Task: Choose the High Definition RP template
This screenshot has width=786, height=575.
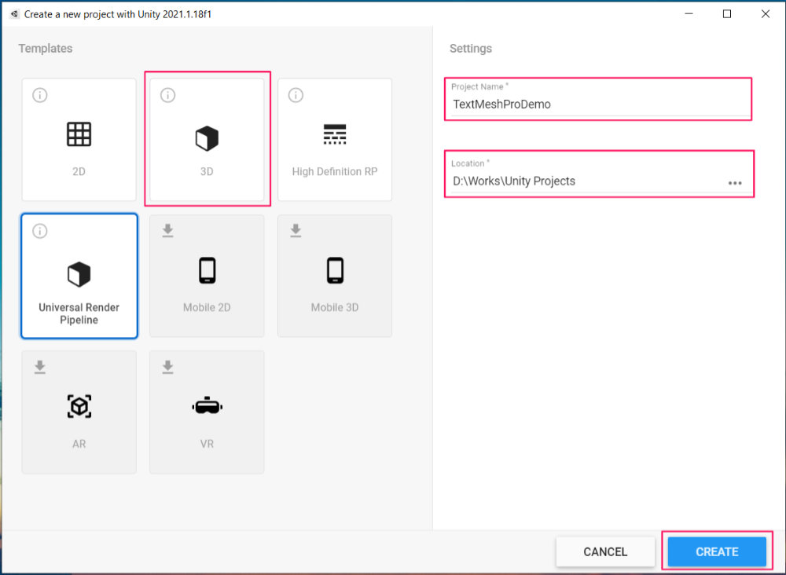Action: (x=335, y=139)
